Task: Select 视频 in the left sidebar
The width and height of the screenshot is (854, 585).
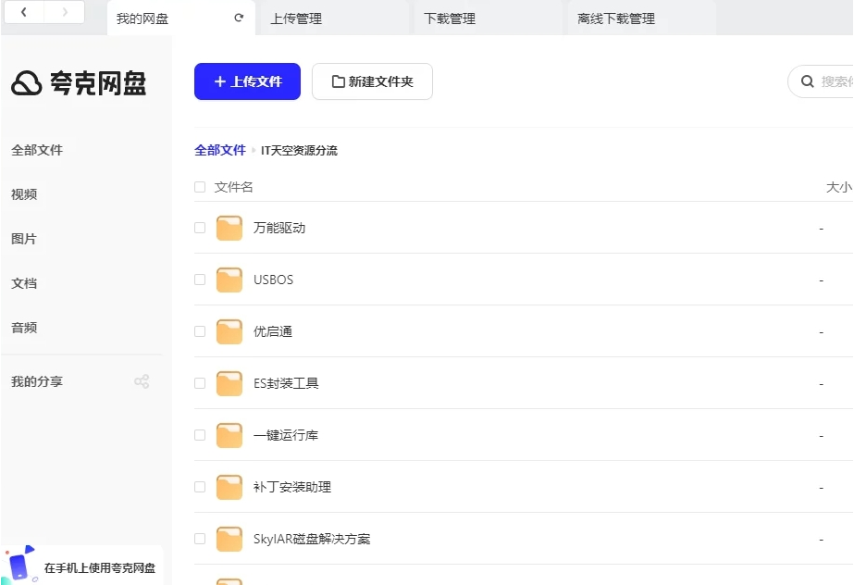Action: 24,194
